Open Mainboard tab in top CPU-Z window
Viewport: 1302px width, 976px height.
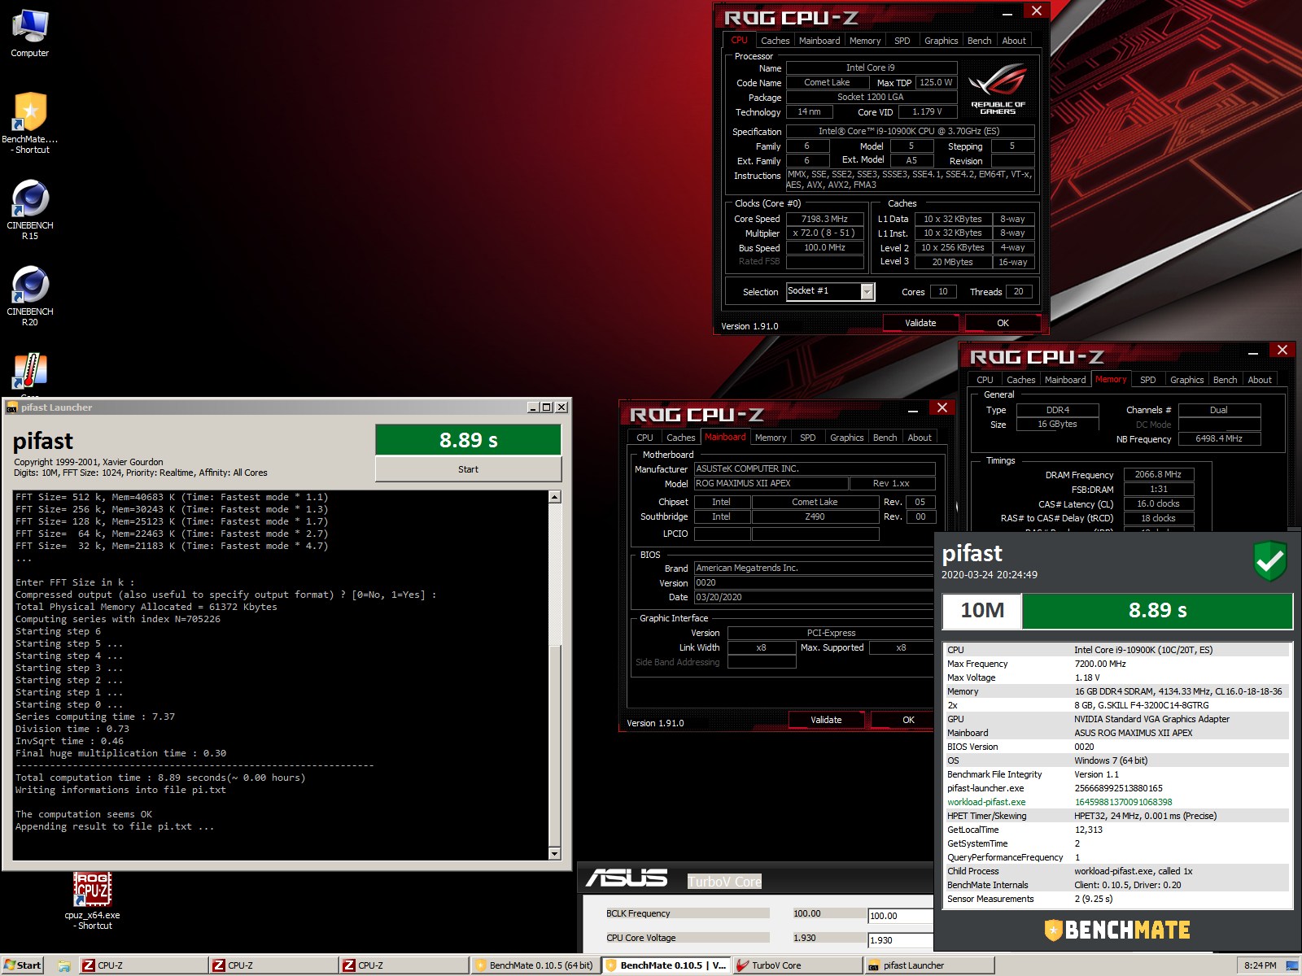pyautogui.click(x=819, y=41)
